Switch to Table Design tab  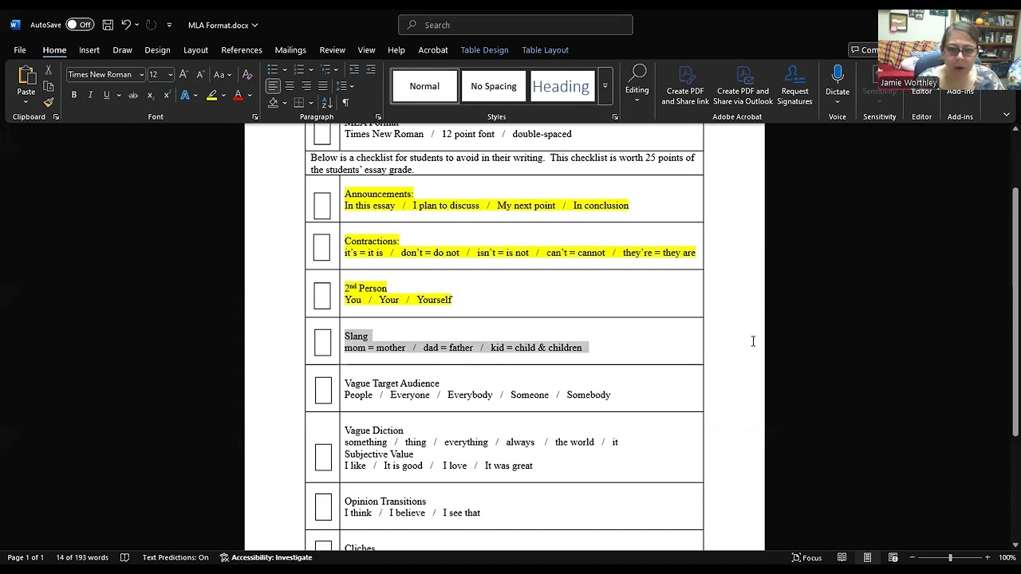point(484,49)
